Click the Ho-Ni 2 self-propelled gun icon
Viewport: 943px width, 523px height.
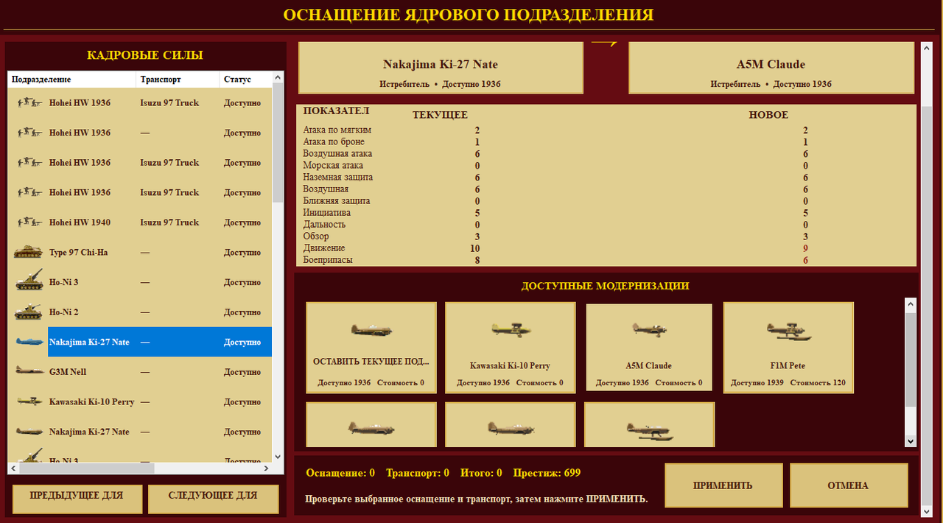coord(29,312)
